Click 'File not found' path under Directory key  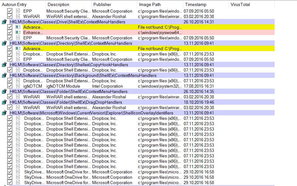(160, 49)
